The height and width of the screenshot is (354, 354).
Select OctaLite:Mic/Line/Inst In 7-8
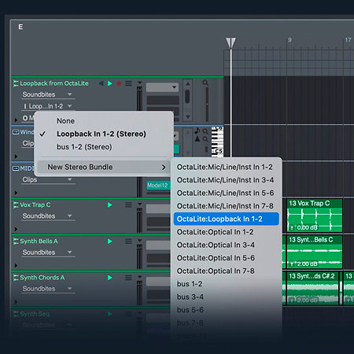click(x=225, y=206)
